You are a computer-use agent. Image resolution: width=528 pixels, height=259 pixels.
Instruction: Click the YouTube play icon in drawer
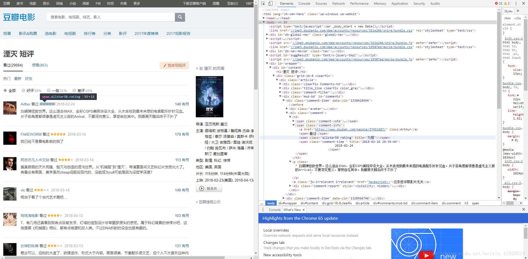[426, 255]
